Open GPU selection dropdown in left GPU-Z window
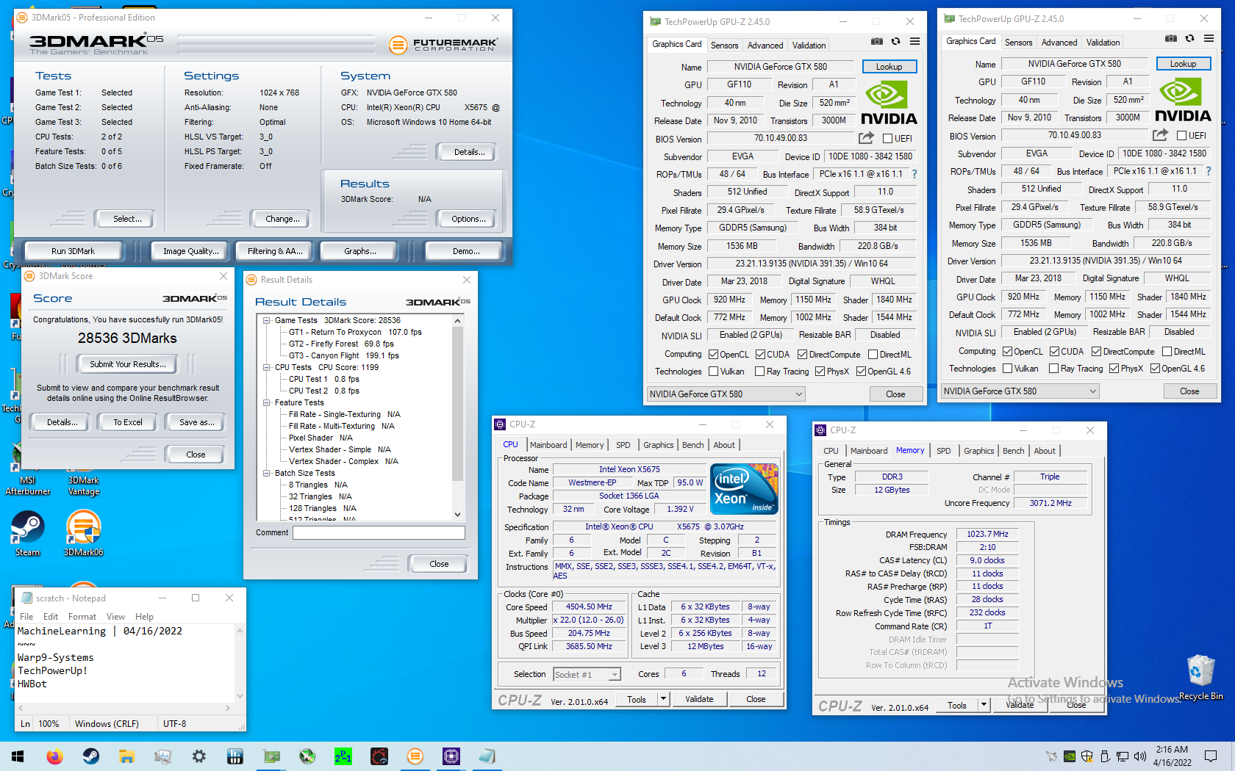This screenshot has width=1235, height=771. point(726,394)
